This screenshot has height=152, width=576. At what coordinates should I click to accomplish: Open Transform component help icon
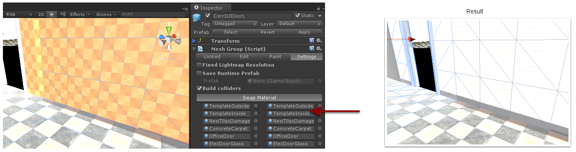click(311, 41)
